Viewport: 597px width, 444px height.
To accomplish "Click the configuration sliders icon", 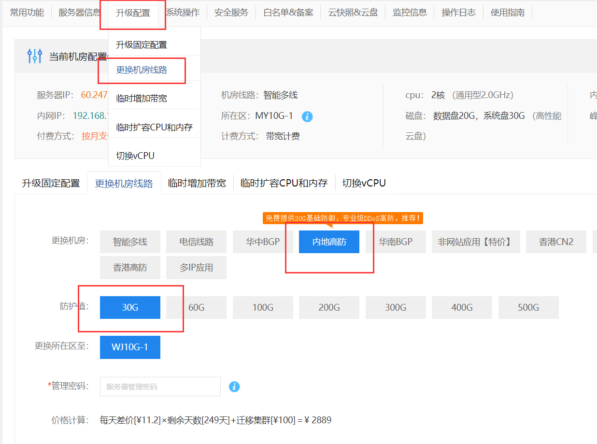I will pyautogui.click(x=35, y=56).
